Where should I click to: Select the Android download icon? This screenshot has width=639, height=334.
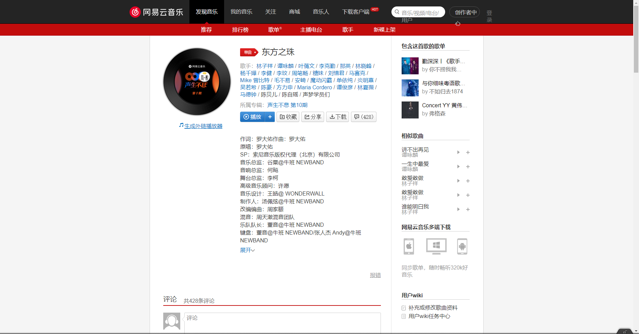point(463,246)
